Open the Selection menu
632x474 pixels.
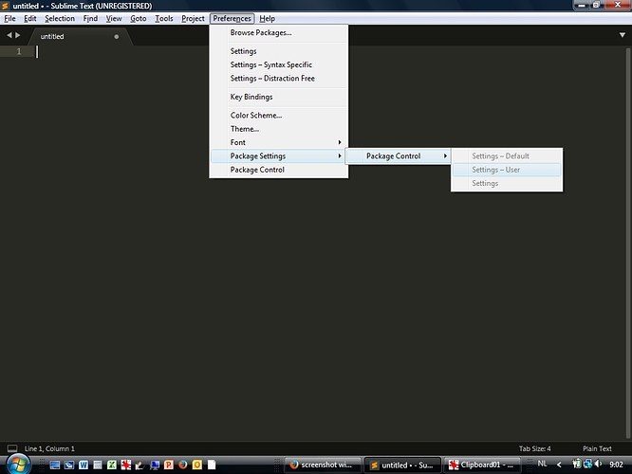pyautogui.click(x=60, y=19)
